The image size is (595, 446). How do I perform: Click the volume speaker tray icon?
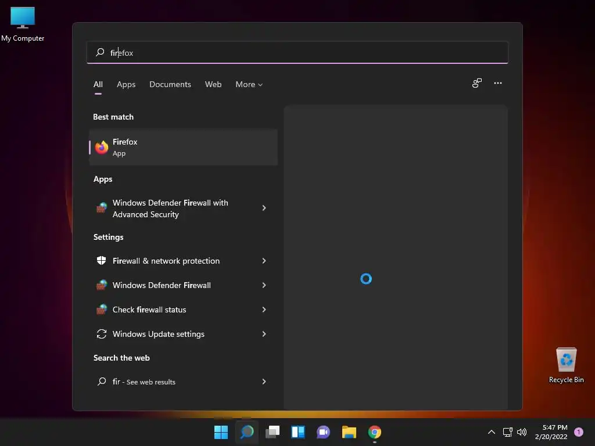[522, 432]
